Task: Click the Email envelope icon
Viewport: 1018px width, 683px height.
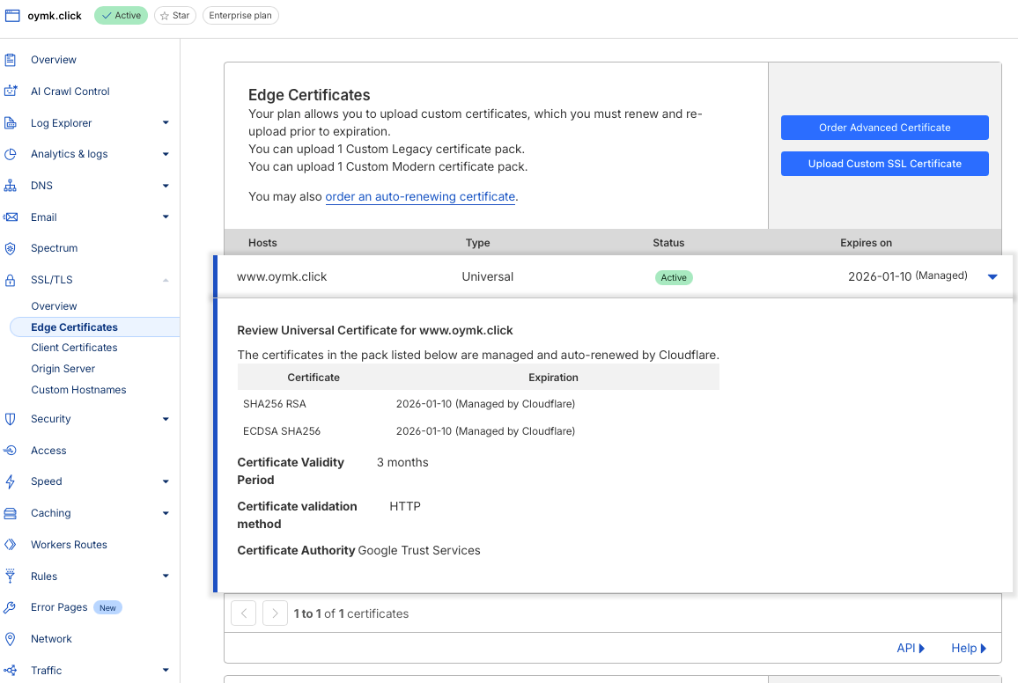Action: point(11,217)
